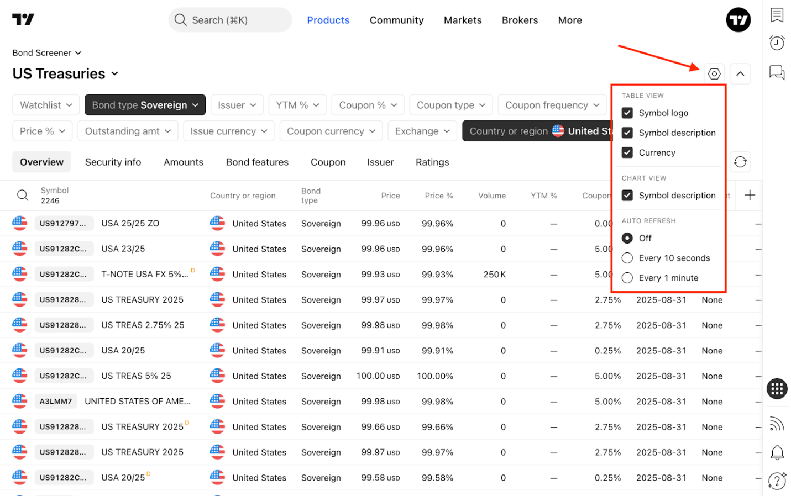Click the Search (⌘K) field

coord(230,20)
